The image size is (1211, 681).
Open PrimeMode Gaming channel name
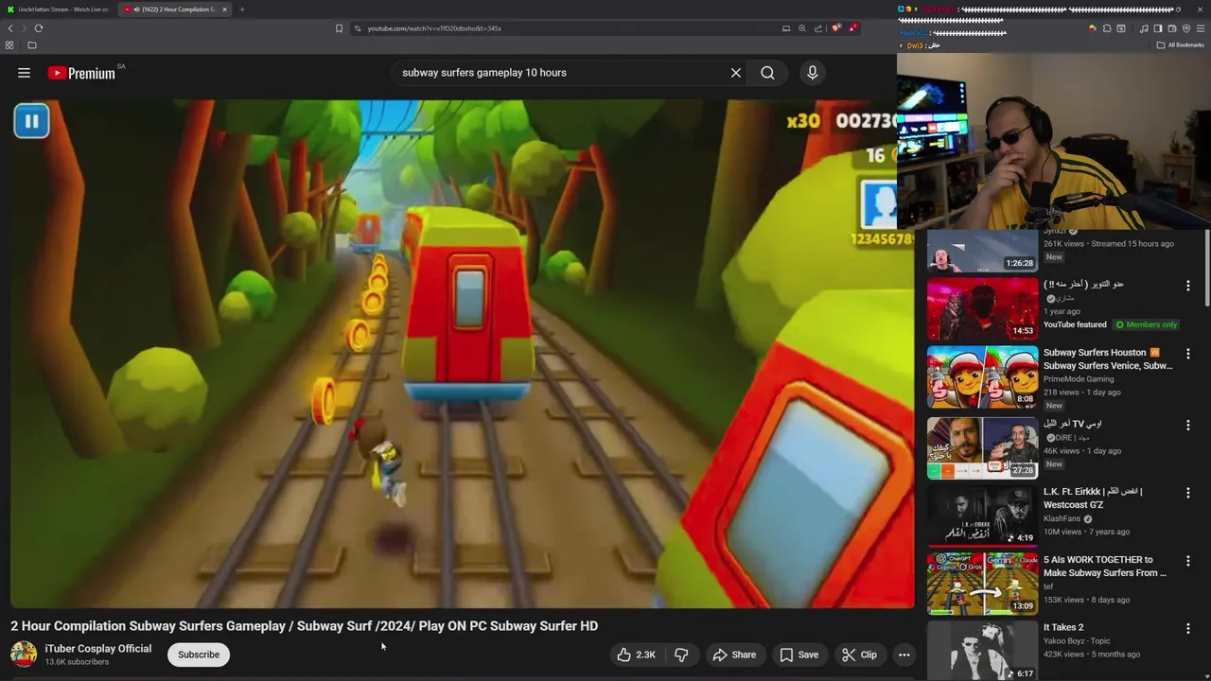coord(1079,379)
